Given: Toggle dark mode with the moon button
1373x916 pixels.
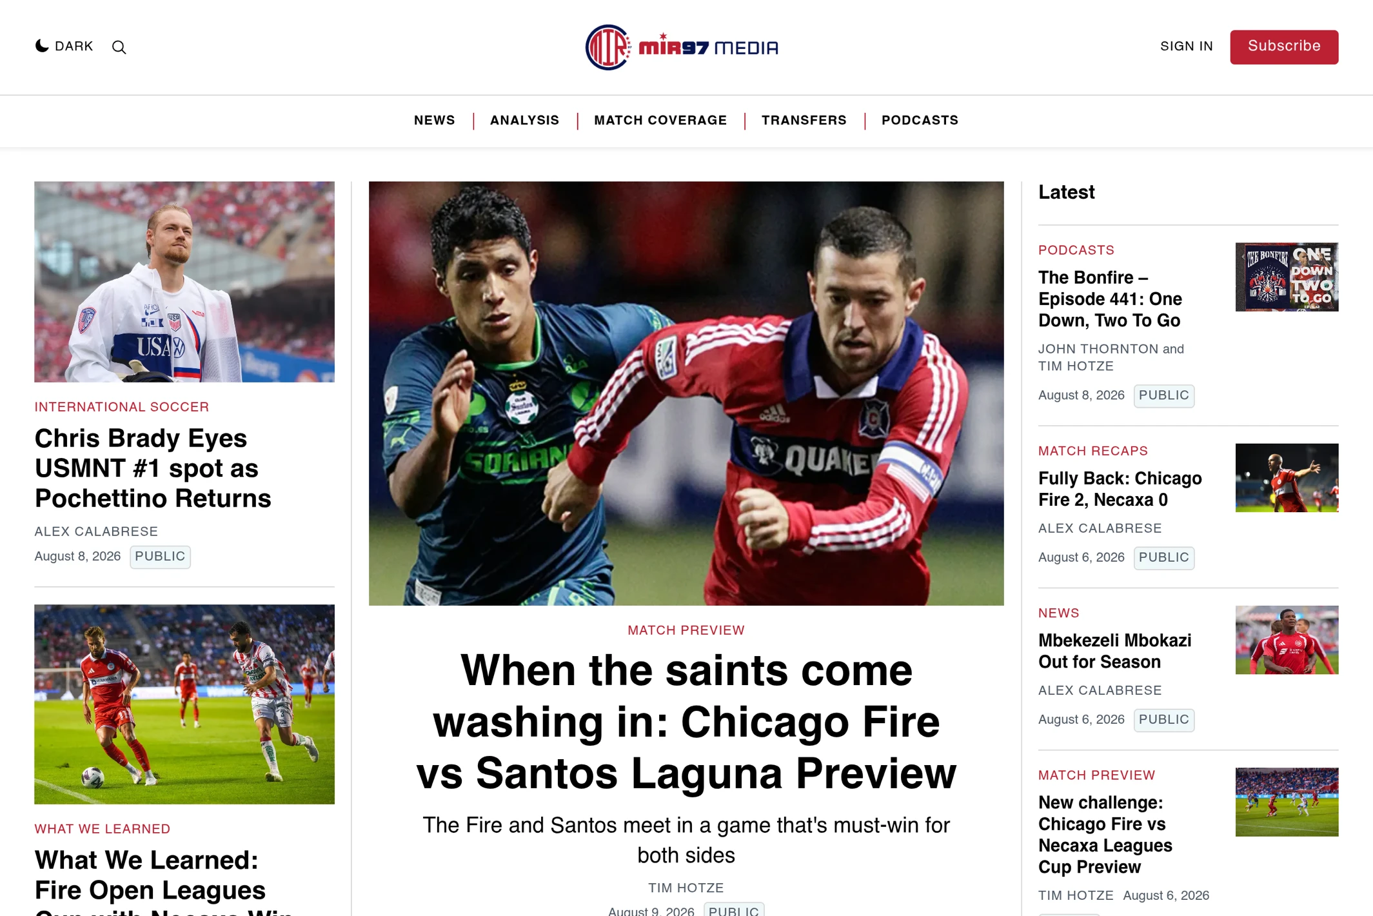Looking at the screenshot, I should coord(64,46).
